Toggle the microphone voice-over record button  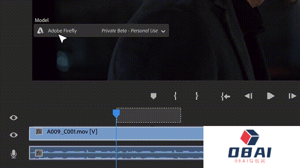coord(14,154)
